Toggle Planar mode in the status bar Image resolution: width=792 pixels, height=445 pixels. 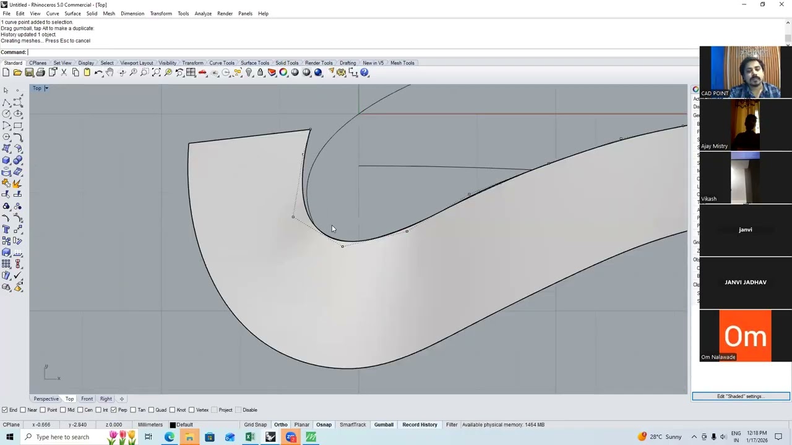(302, 425)
